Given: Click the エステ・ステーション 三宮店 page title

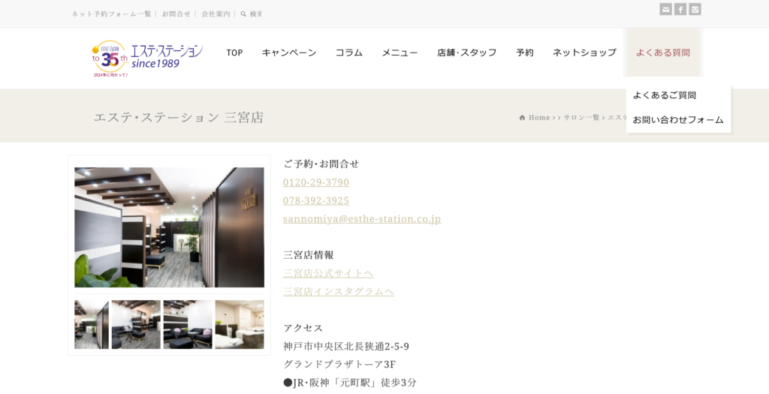Looking at the screenshot, I should (x=179, y=118).
